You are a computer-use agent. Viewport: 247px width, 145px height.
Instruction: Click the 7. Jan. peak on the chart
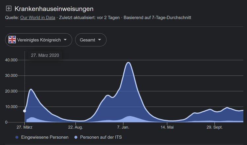pyautogui.click(x=128, y=63)
